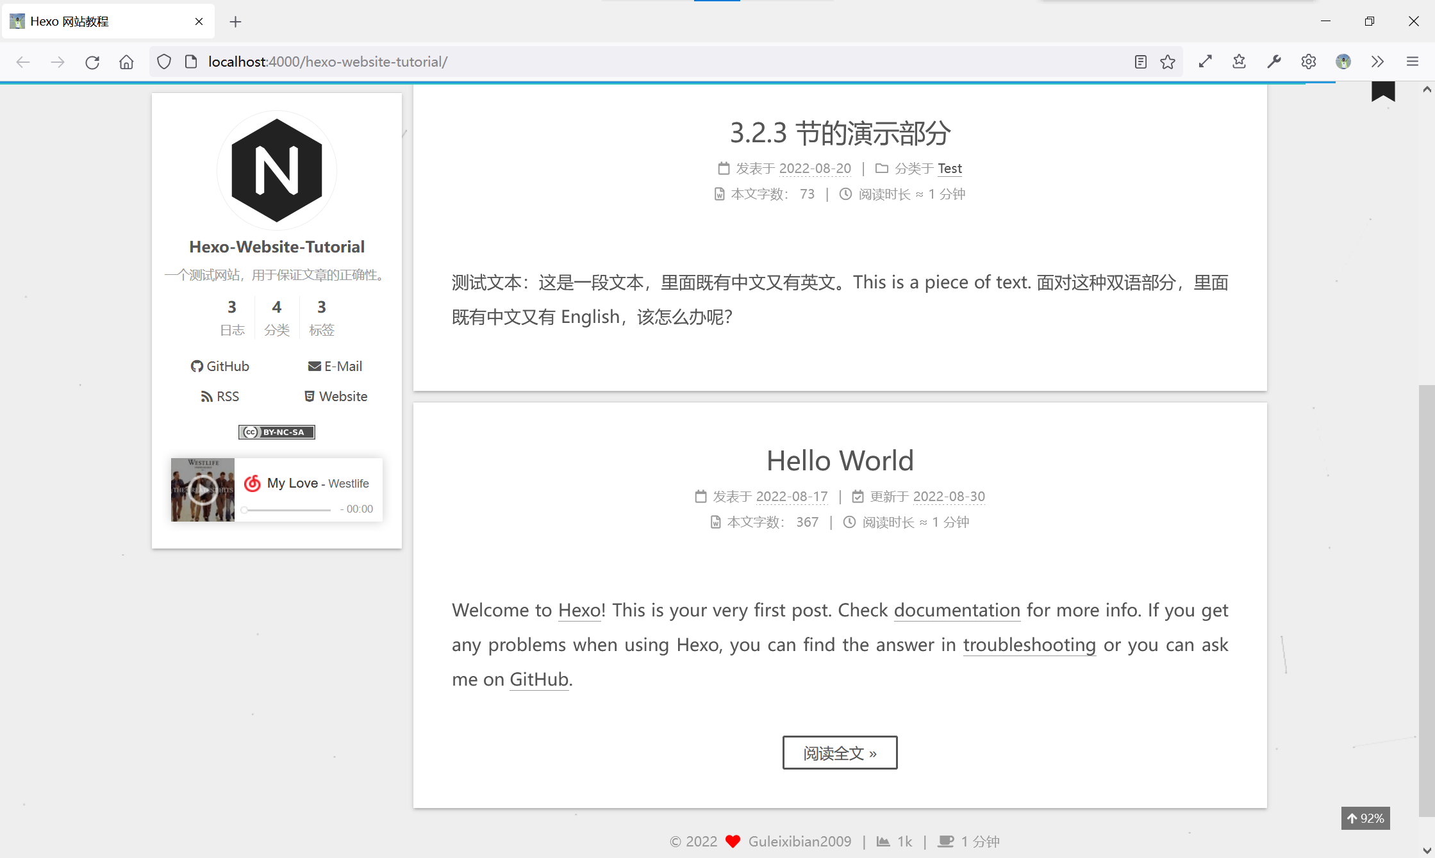Play My Love on the music player
This screenshot has width=1435, height=858.
[x=203, y=490]
